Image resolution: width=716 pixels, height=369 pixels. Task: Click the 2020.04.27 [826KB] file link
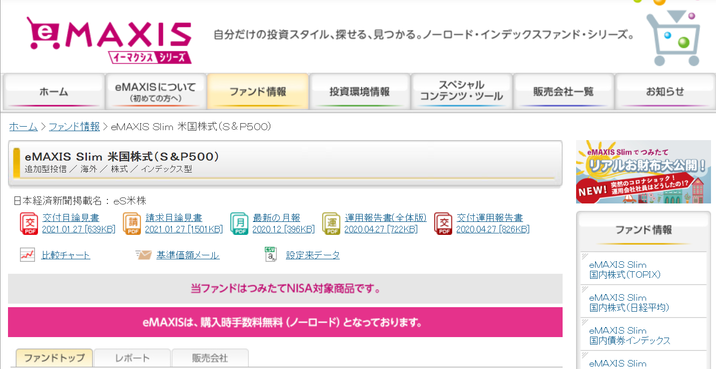click(493, 229)
